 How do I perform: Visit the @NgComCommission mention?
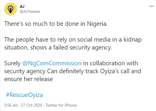[x=52, y=63]
